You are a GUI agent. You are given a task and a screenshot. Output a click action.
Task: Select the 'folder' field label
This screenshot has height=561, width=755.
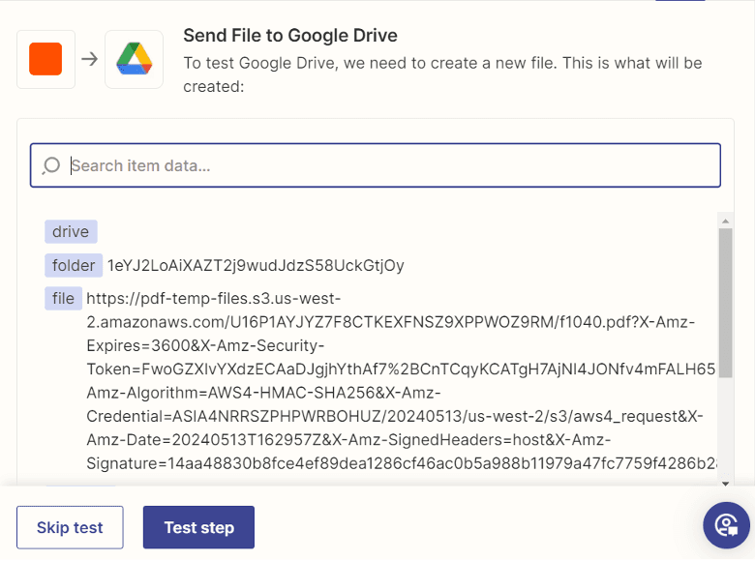(74, 265)
